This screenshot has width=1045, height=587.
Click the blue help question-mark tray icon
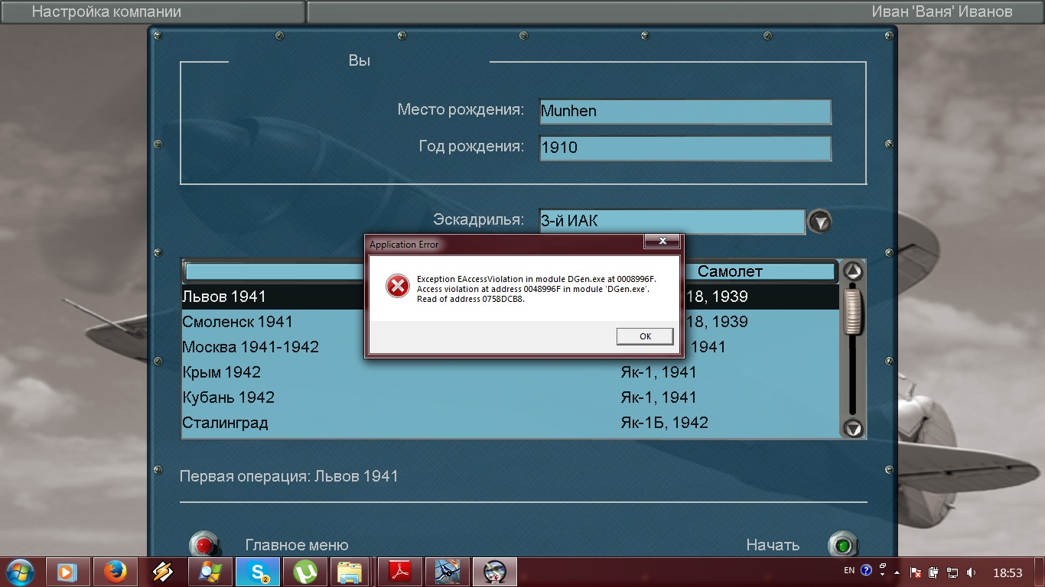point(866,570)
